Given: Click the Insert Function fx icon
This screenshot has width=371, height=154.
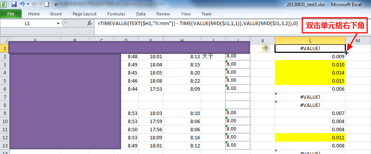Looking at the screenshot, I should coord(90,23).
